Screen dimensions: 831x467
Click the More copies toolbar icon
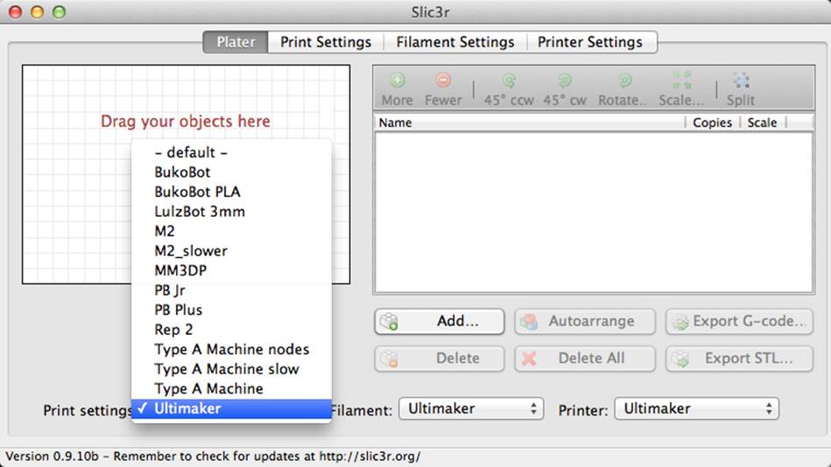click(x=397, y=89)
